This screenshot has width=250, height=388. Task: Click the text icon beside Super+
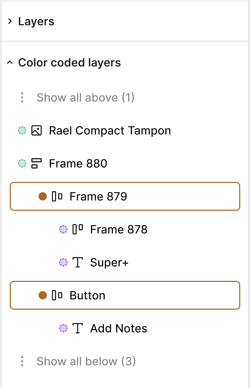click(x=78, y=262)
